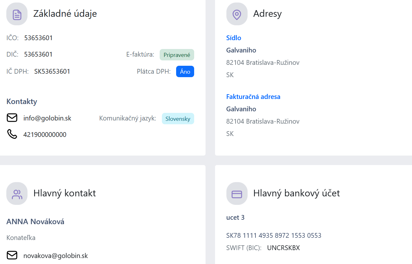Image resolution: width=412 pixels, height=264 pixels.
Task: Click the Áno Plátca DPH badge
Action: [x=185, y=71]
